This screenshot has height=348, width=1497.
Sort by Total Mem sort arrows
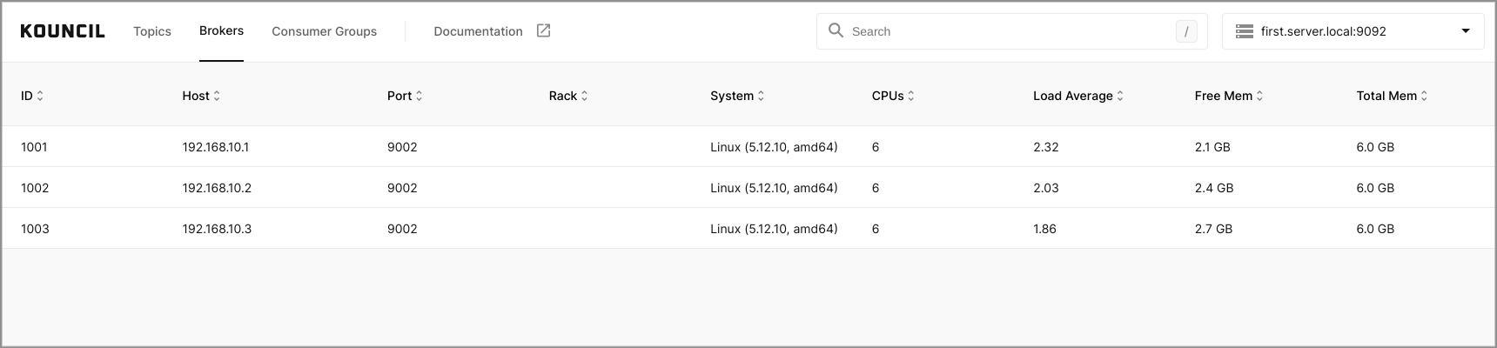[1424, 96]
